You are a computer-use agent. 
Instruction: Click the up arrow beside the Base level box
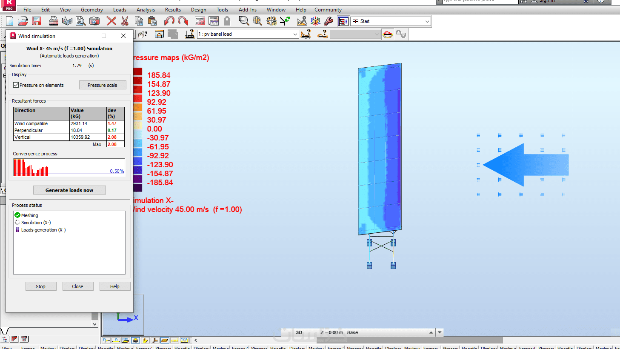(x=431, y=332)
